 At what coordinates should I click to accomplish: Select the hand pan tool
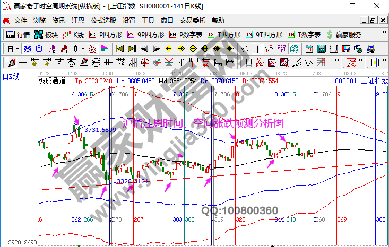pyautogui.click(x=245, y=49)
